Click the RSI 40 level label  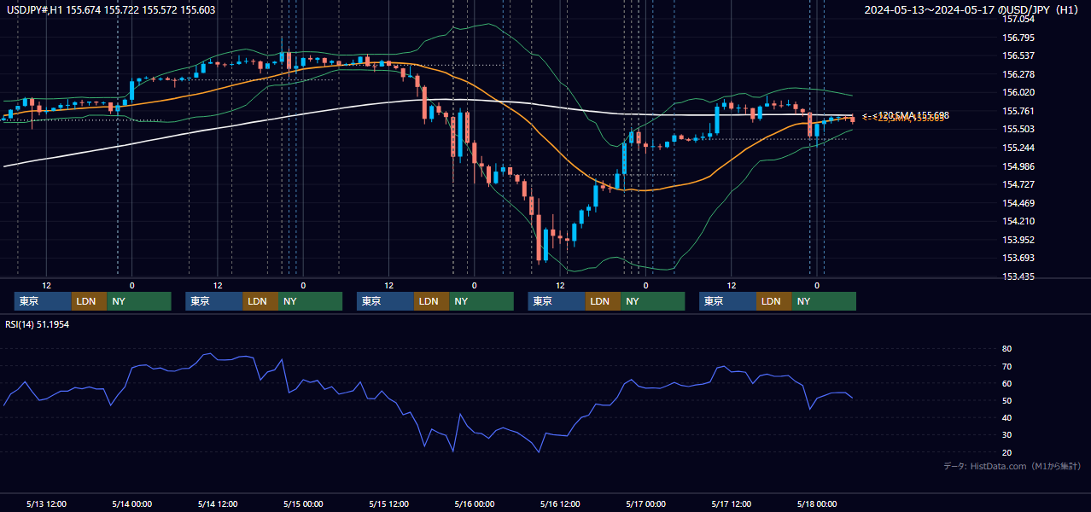(x=1006, y=417)
